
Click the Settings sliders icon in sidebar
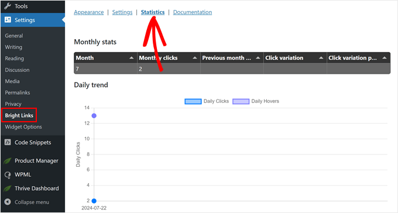tap(8, 20)
